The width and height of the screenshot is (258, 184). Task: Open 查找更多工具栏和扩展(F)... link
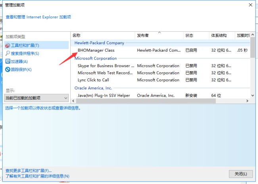tap(29, 170)
